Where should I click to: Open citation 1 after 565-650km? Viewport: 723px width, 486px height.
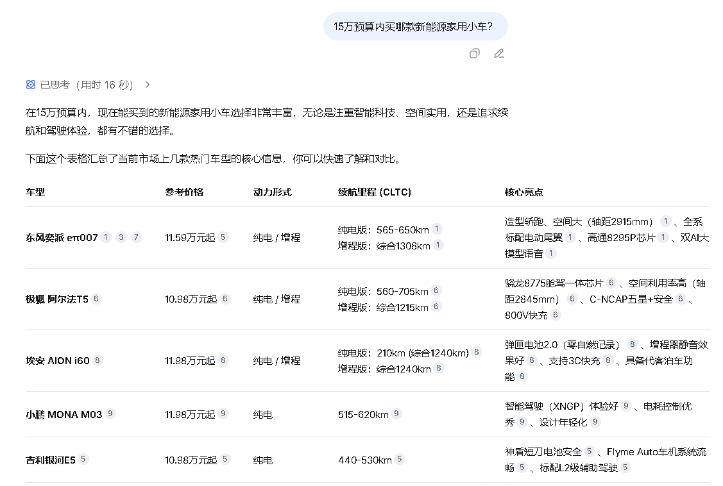[437, 229]
